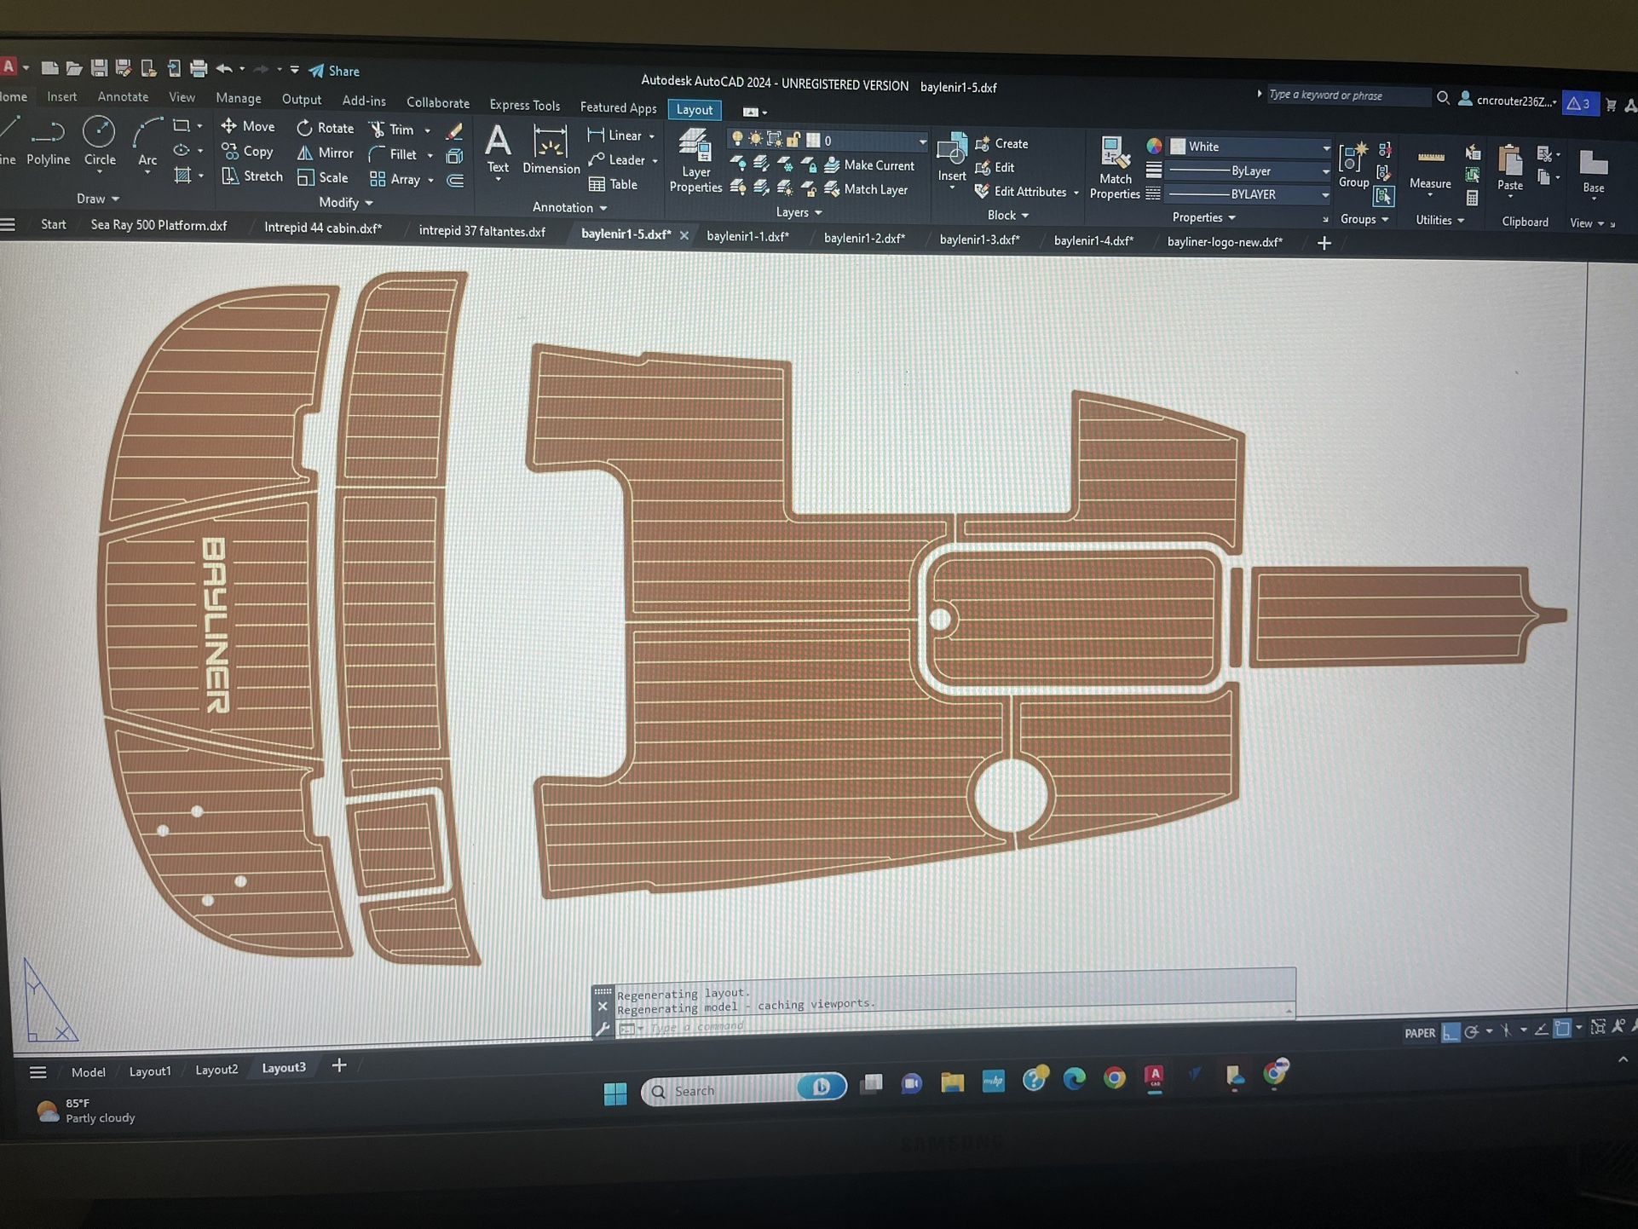The height and width of the screenshot is (1229, 1638).
Task: Click Edit Attributes button
Action: tap(1021, 192)
